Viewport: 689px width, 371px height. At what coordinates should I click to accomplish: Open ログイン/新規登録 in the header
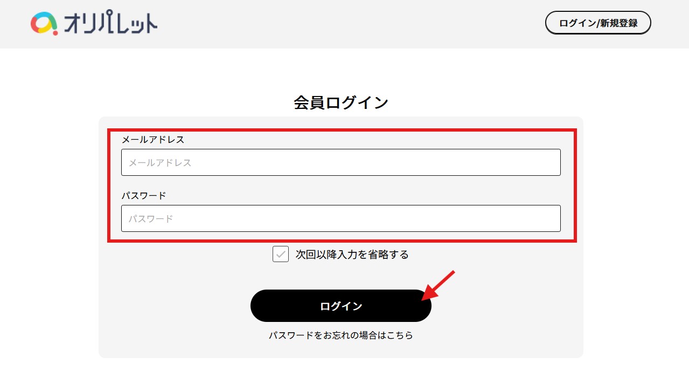click(598, 23)
